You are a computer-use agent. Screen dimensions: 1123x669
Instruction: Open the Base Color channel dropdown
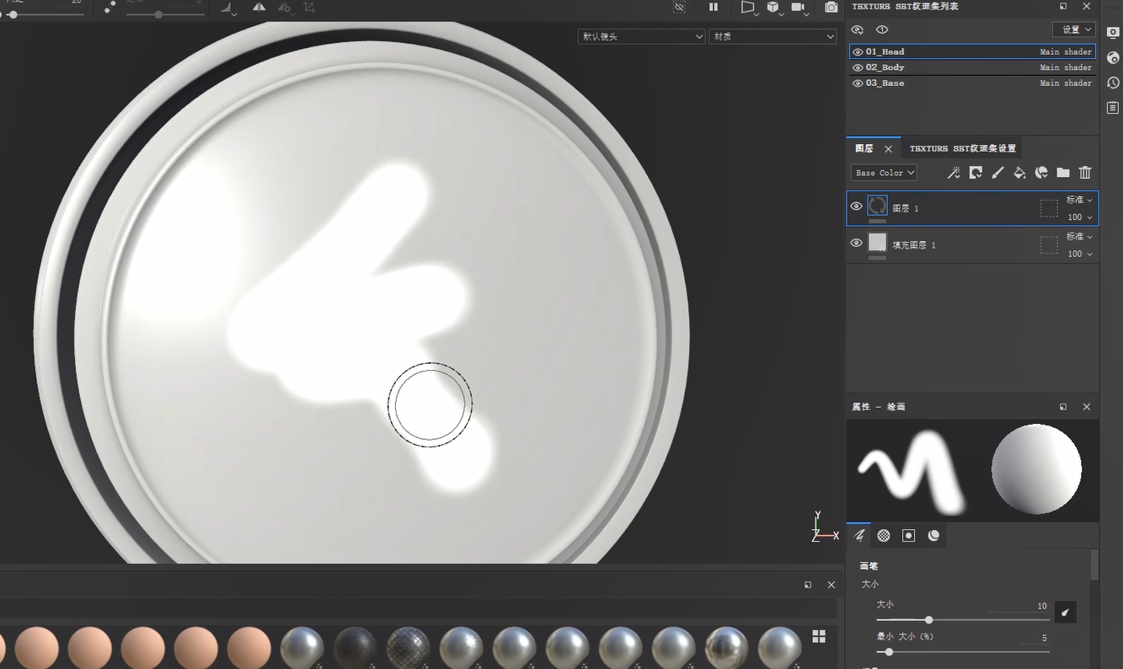[x=884, y=173]
